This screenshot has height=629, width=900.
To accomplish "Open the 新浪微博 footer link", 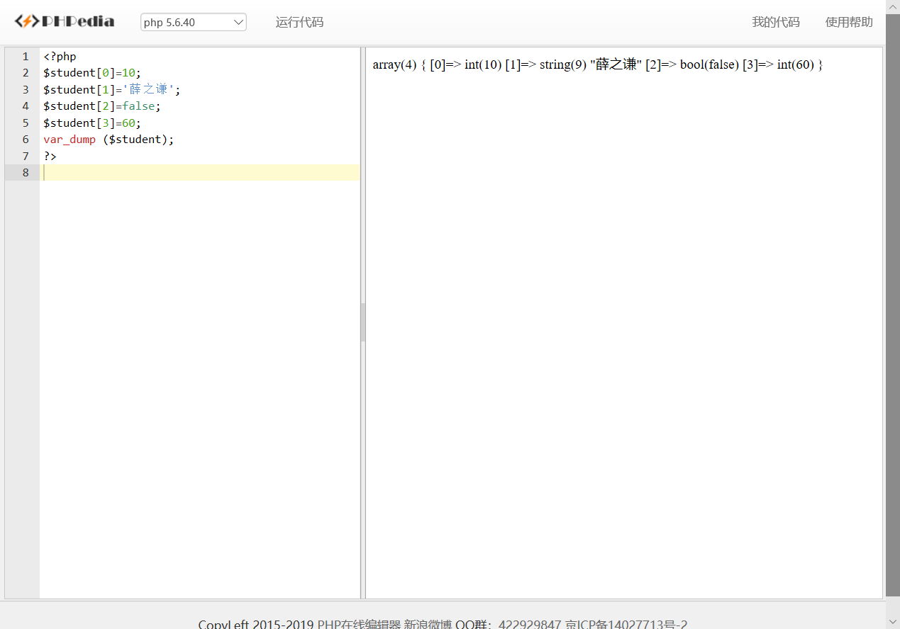I will tap(428, 625).
